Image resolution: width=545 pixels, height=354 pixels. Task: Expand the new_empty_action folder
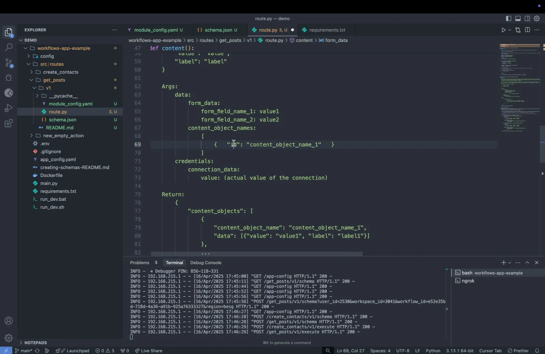point(31,136)
